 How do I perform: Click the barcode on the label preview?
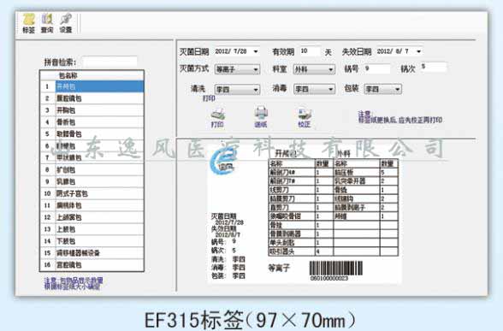click(336, 269)
